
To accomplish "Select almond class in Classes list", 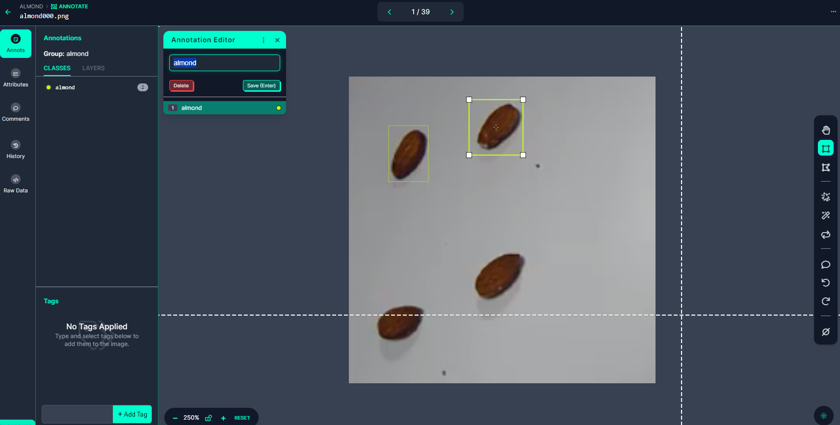I will click(x=97, y=87).
